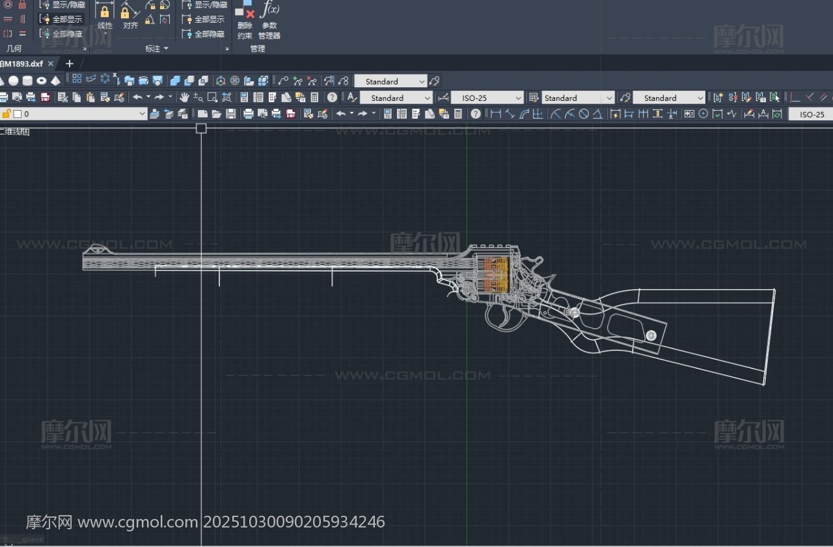Image resolution: width=833 pixels, height=547 pixels.
Task: Switch to the M1893.dxf file tab
Action: tap(21, 64)
